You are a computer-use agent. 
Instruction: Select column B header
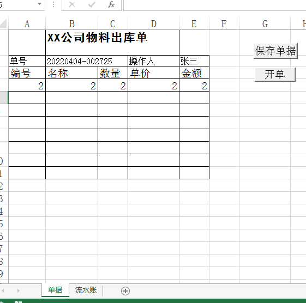point(72,24)
